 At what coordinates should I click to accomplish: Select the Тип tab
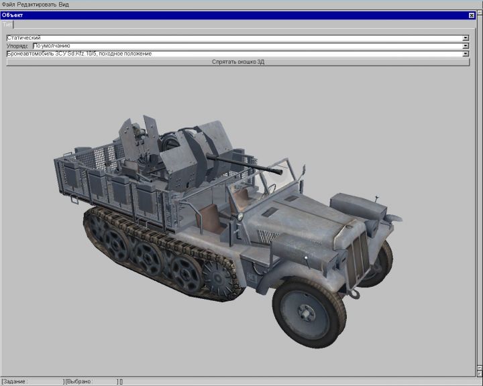pyautogui.click(x=7, y=24)
